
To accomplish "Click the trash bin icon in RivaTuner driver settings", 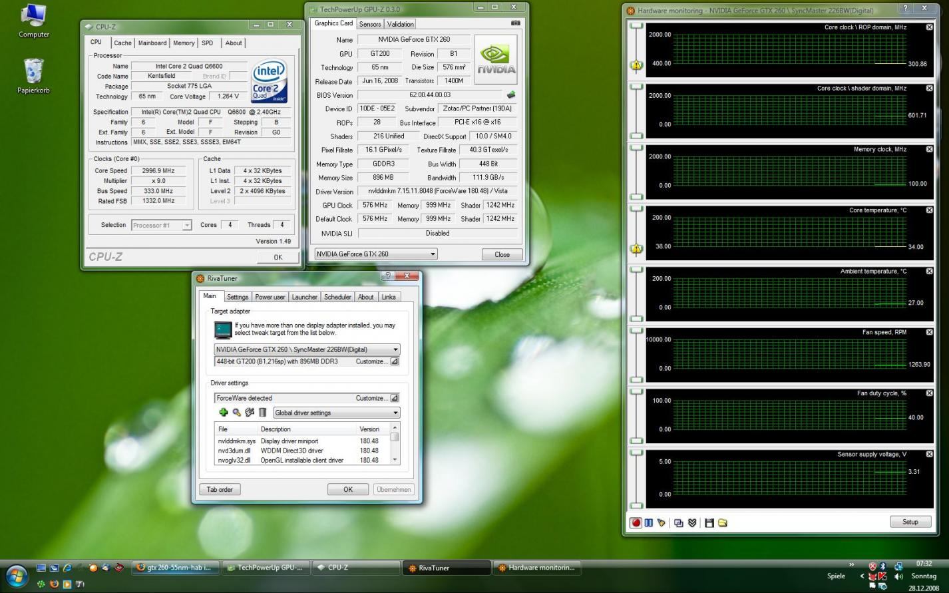I will coord(262,413).
